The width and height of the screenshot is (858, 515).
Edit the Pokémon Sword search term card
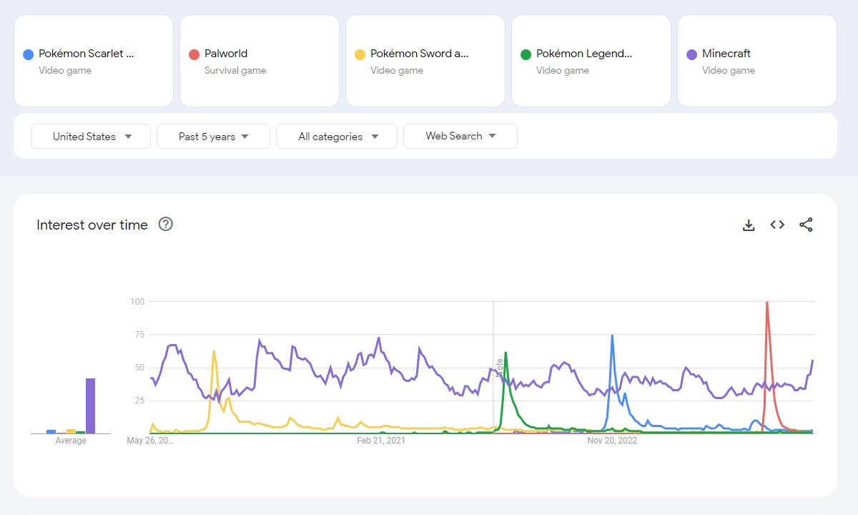[425, 61]
